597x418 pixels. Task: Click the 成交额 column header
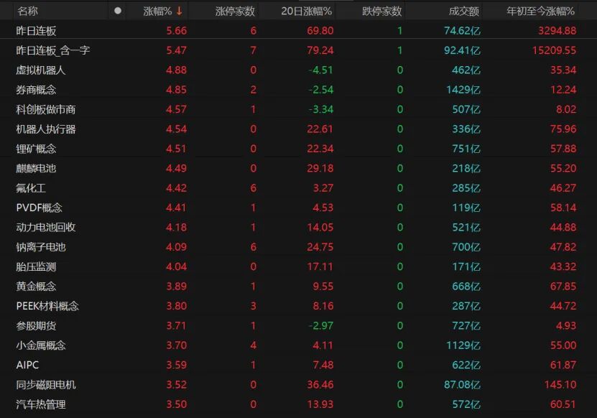point(463,11)
